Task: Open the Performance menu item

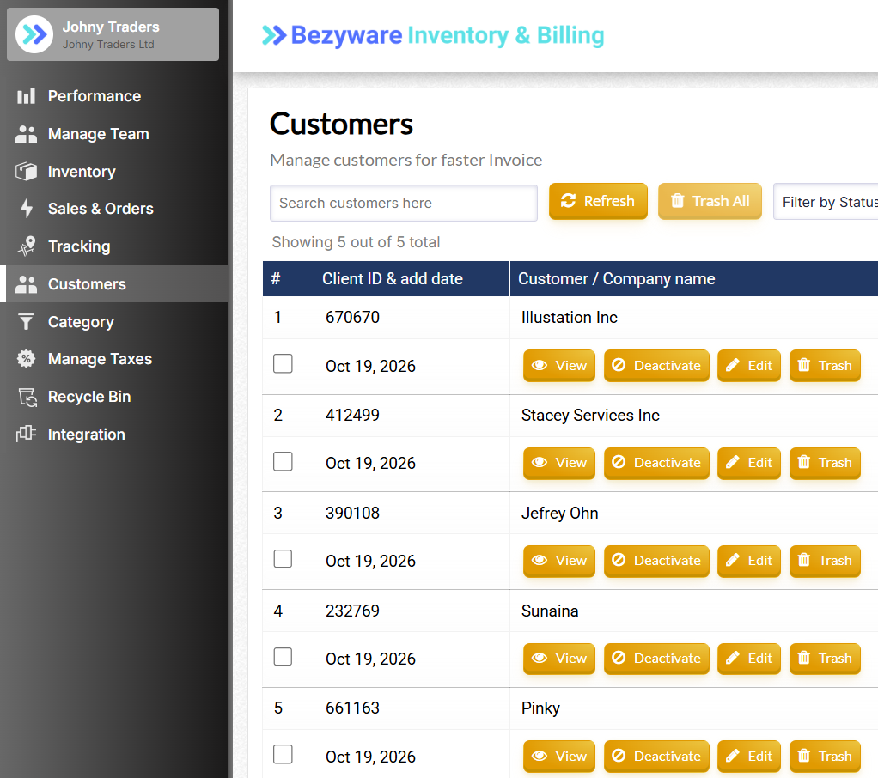Action: click(95, 96)
